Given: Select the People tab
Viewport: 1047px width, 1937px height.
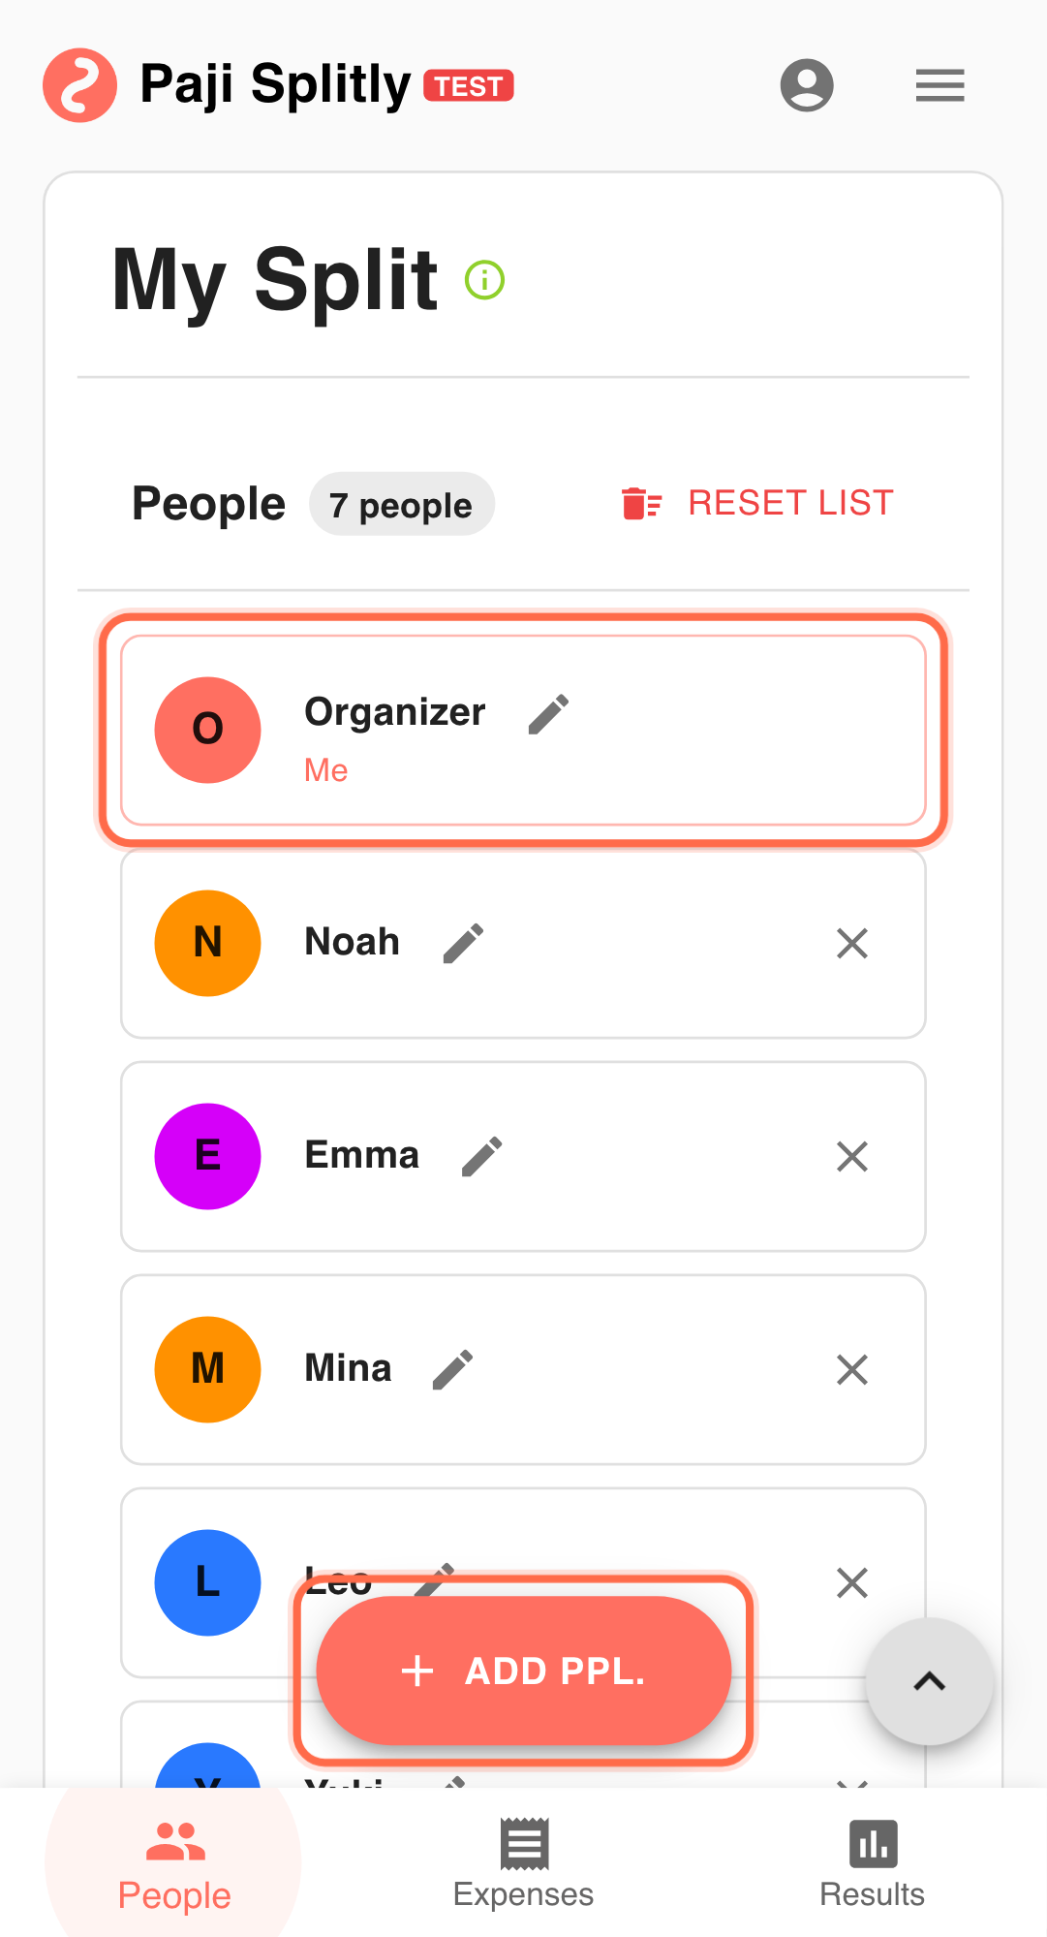Looking at the screenshot, I should (174, 1863).
